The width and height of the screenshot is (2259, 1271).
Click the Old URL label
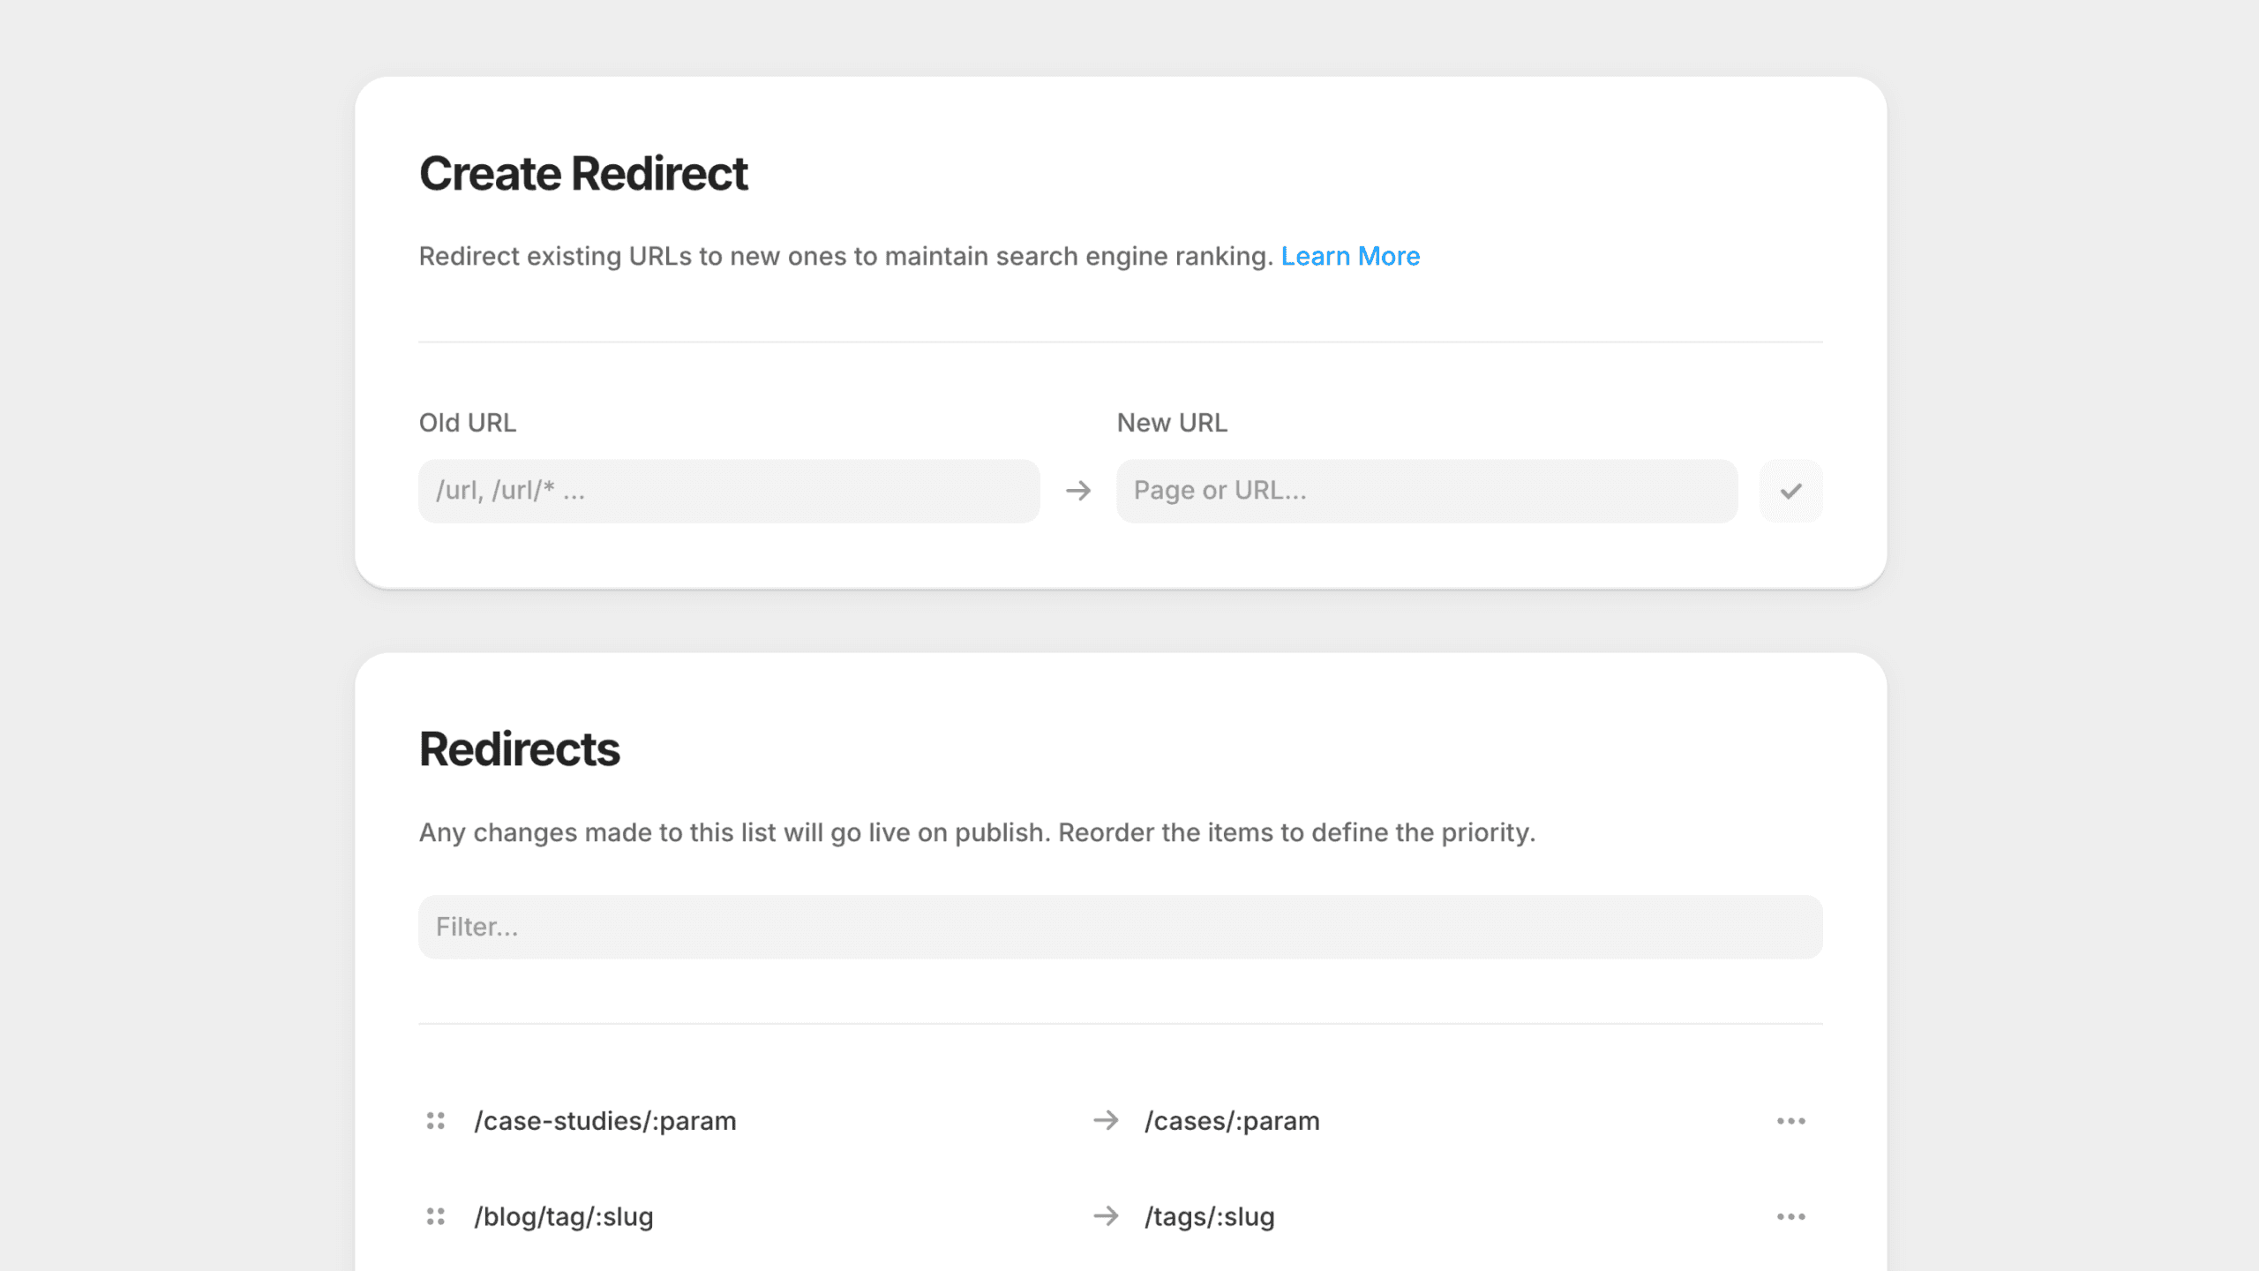tap(468, 423)
